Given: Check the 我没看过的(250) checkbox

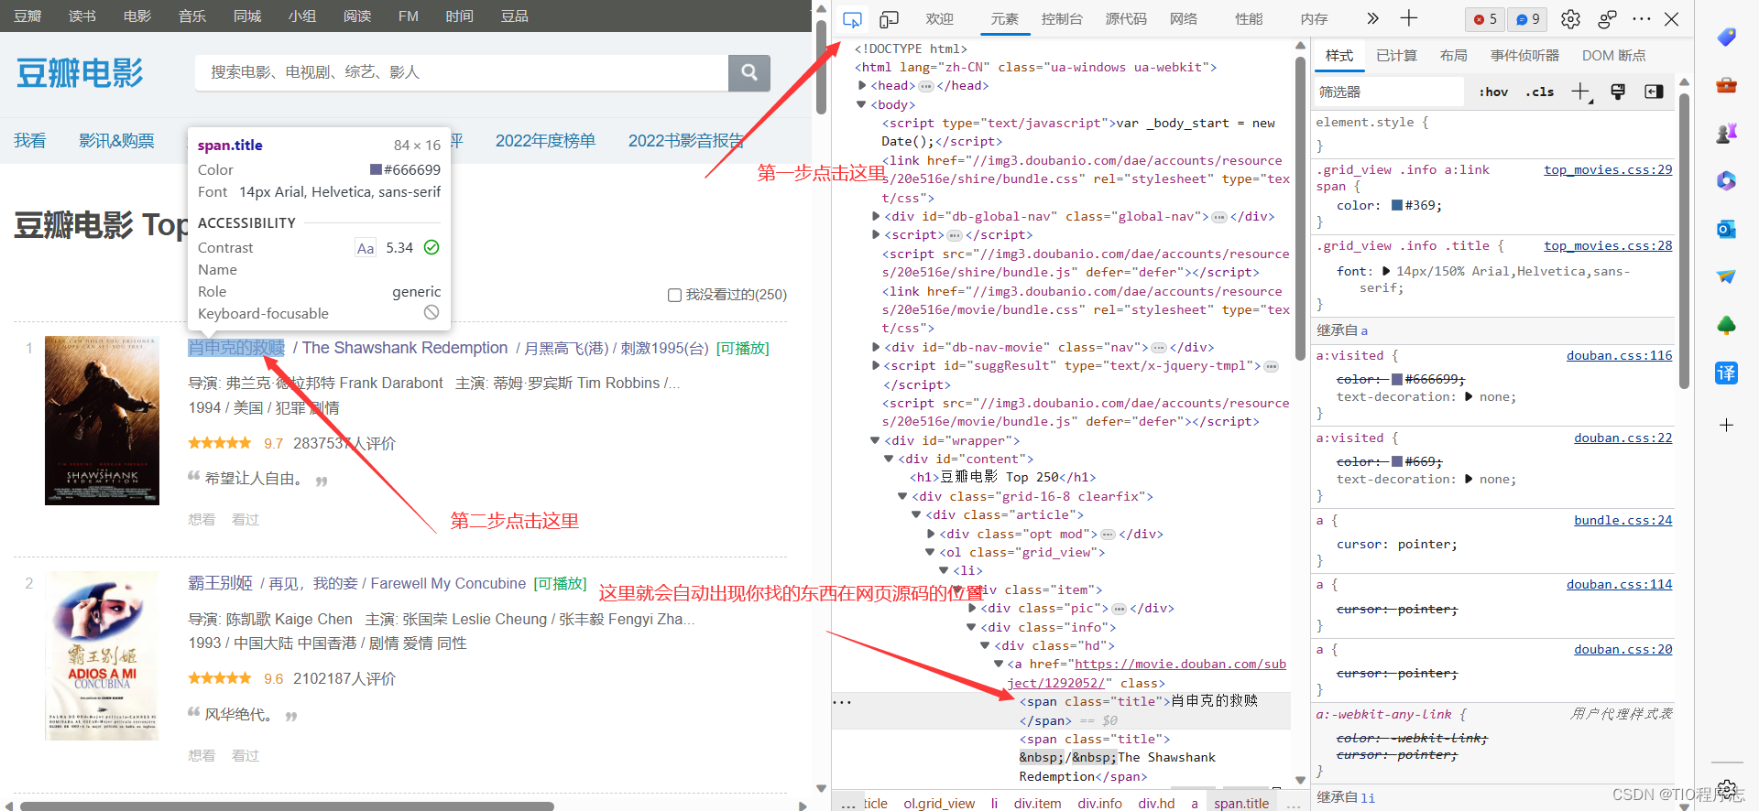Looking at the screenshot, I should click(674, 295).
